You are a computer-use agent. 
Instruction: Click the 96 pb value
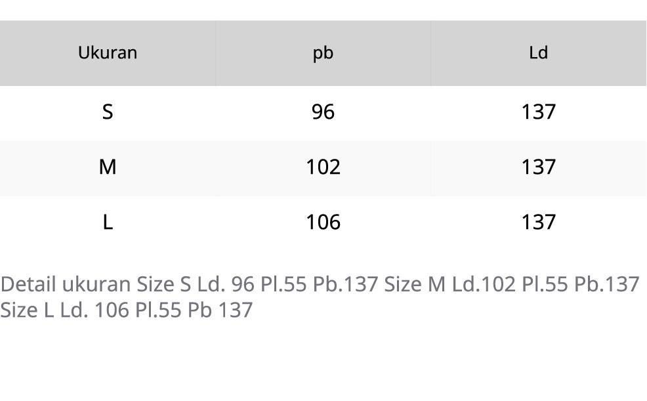[x=323, y=112]
